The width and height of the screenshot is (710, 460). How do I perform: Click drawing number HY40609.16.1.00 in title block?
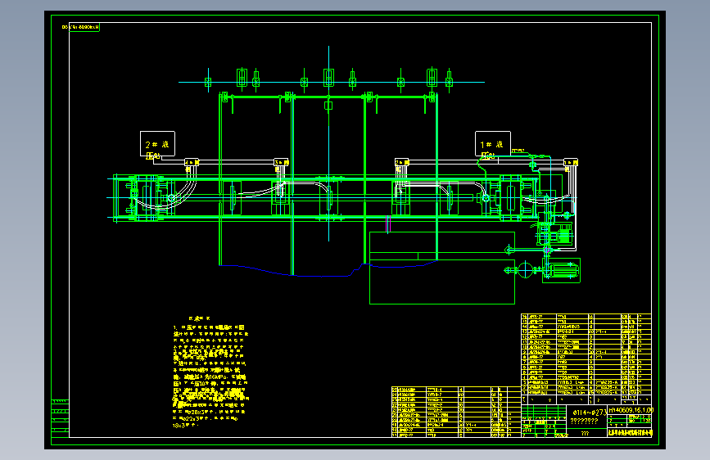631,410
